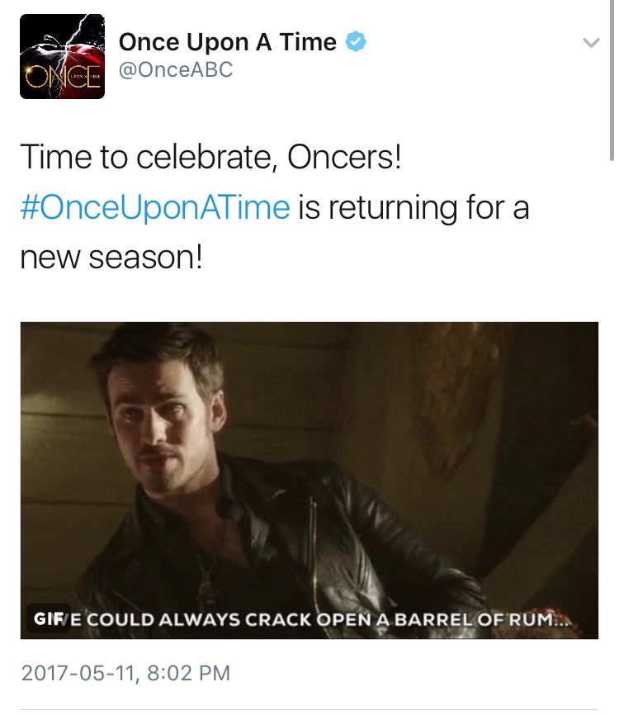Click the GIF badge on the media

tap(48, 618)
